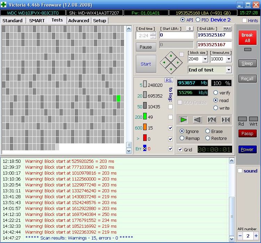Enable the sound checkbox

pos(240,171)
